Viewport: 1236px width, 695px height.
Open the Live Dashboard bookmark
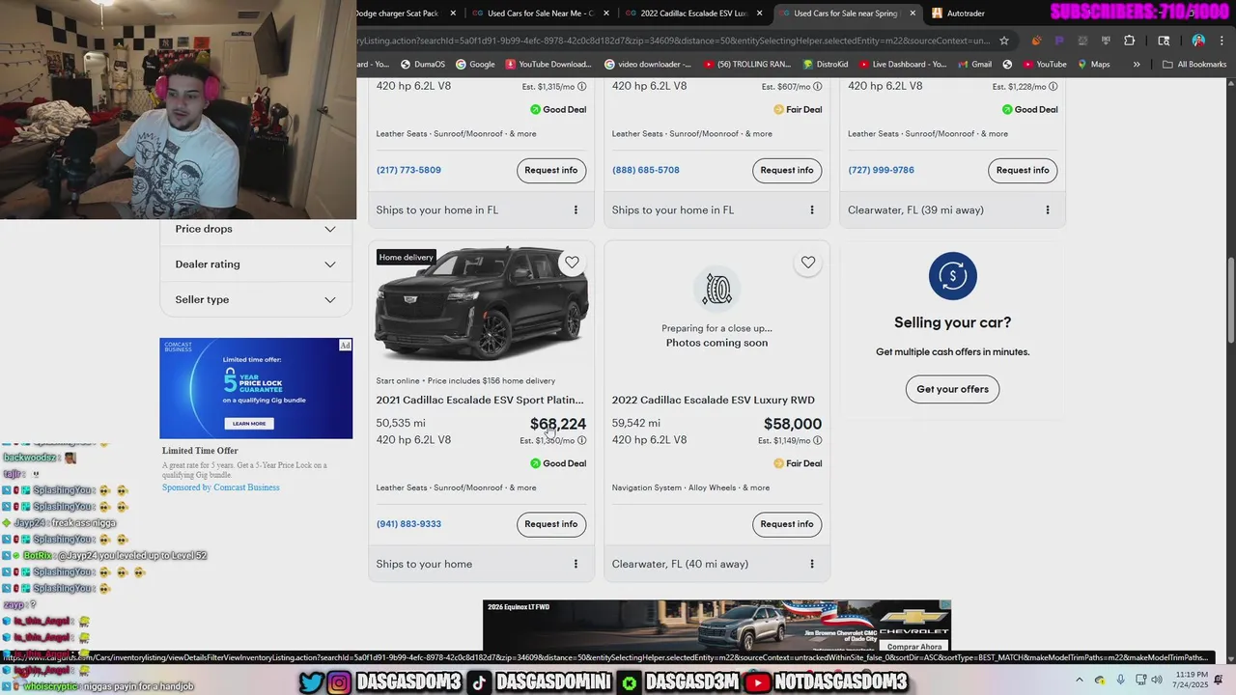pyautogui.click(x=901, y=65)
